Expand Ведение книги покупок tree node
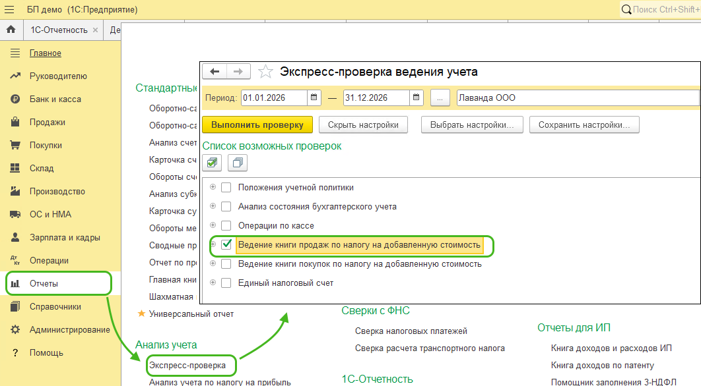 (x=213, y=263)
